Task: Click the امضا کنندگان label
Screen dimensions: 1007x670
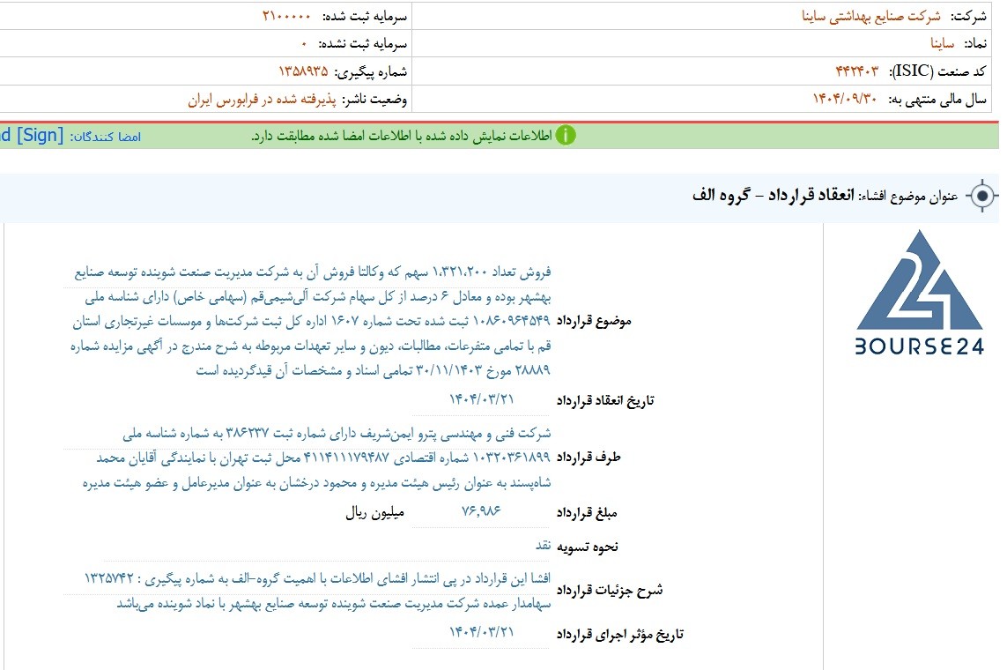Action: click(106, 136)
